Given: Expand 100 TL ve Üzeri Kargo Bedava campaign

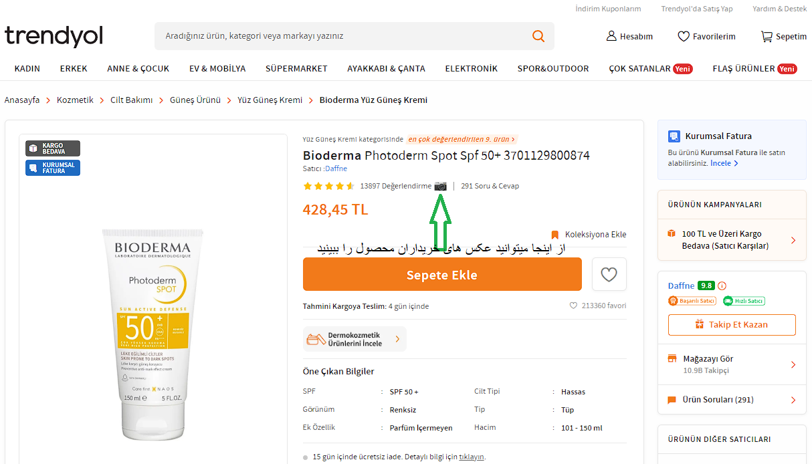Looking at the screenshot, I should (x=793, y=240).
